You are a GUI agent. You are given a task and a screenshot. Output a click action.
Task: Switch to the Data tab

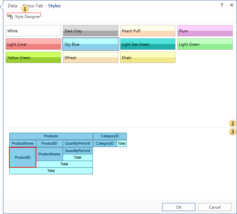coord(12,6)
